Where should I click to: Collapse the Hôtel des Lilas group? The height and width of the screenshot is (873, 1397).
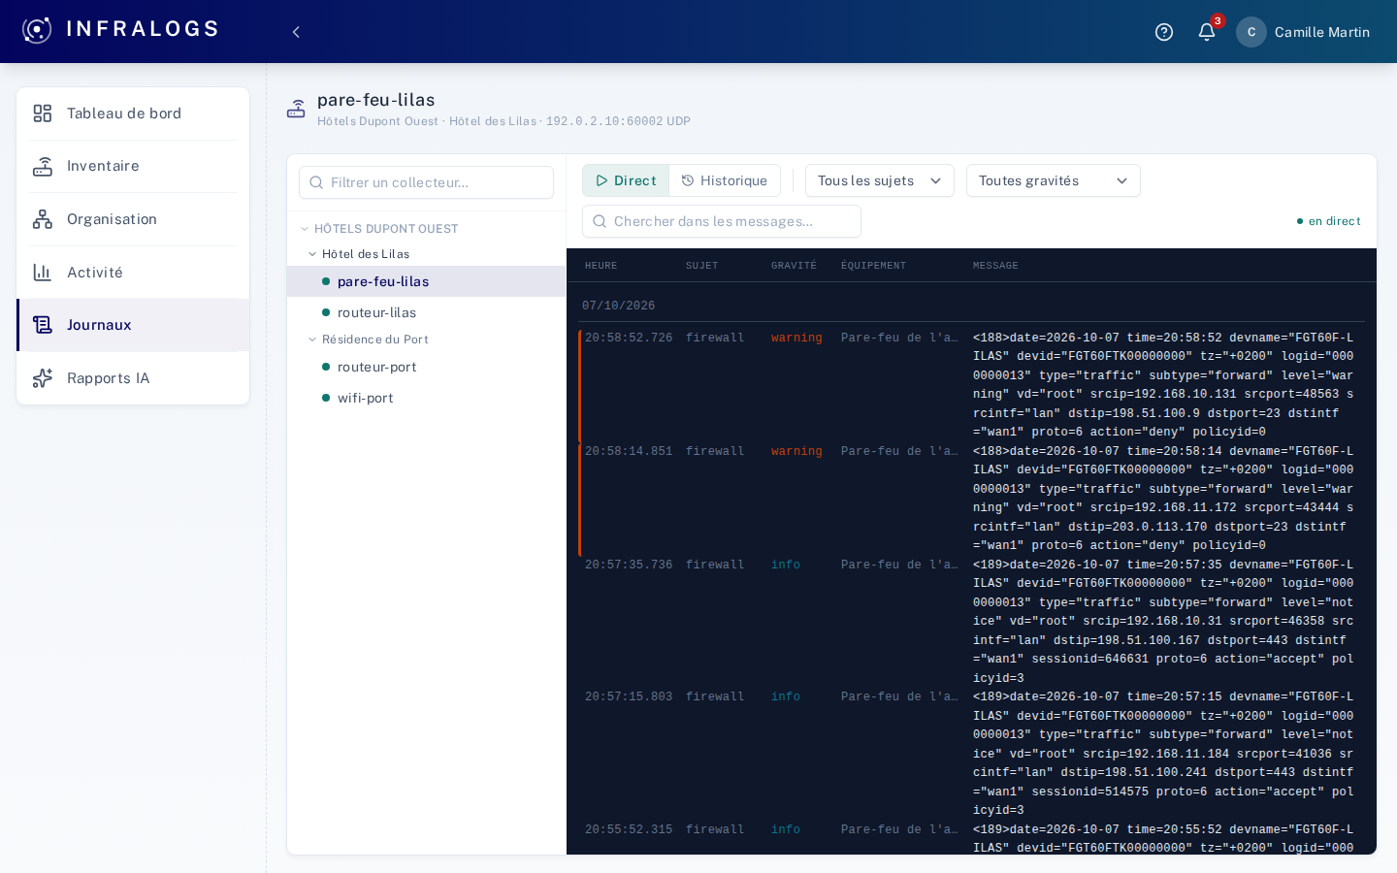(x=312, y=254)
